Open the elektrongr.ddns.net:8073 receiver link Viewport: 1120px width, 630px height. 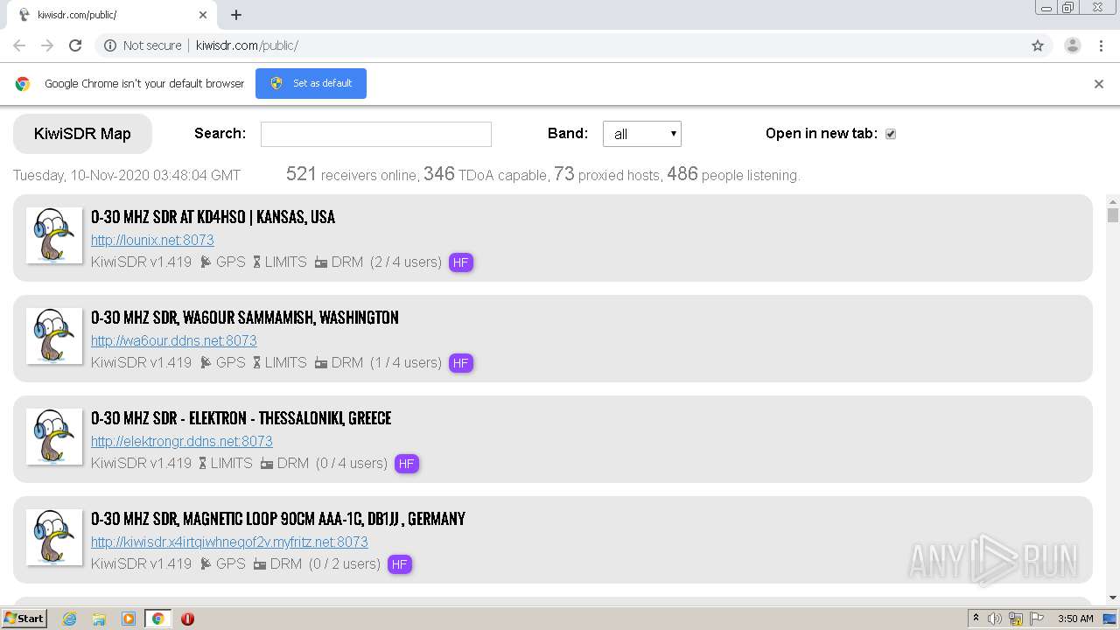coord(182,441)
